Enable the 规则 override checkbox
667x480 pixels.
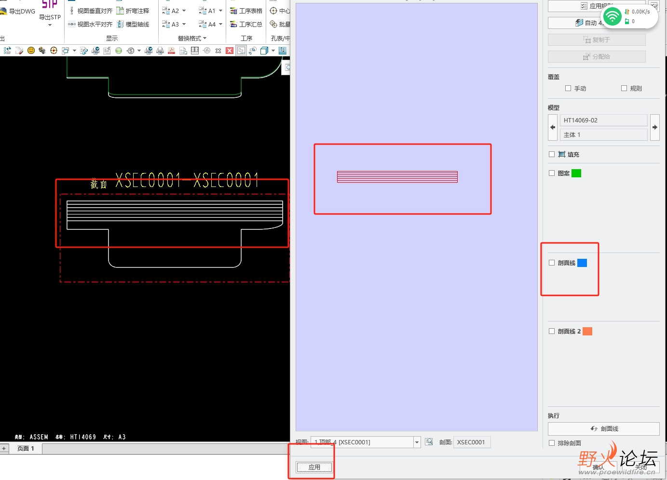(624, 88)
